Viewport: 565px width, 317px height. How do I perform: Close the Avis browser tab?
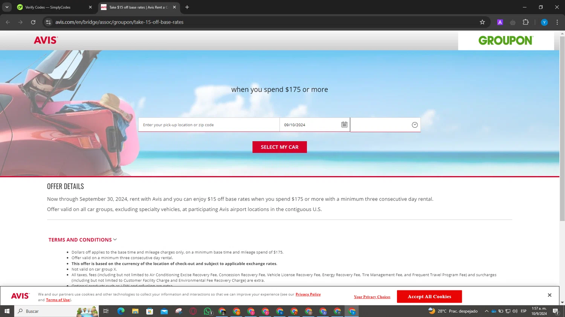[x=174, y=7]
